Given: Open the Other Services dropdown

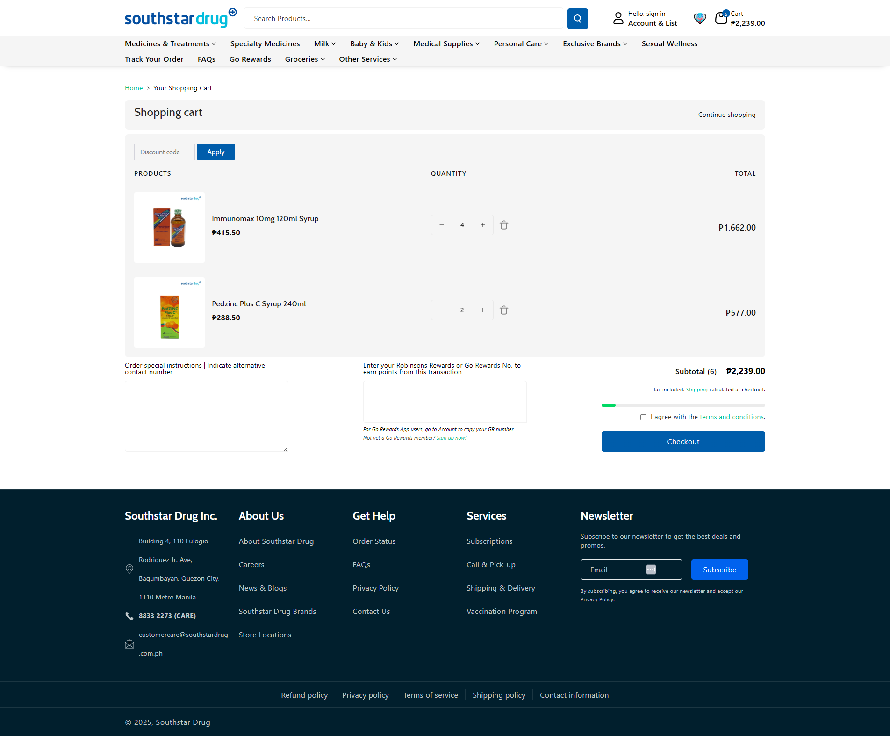Looking at the screenshot, I should pos(368,59).
